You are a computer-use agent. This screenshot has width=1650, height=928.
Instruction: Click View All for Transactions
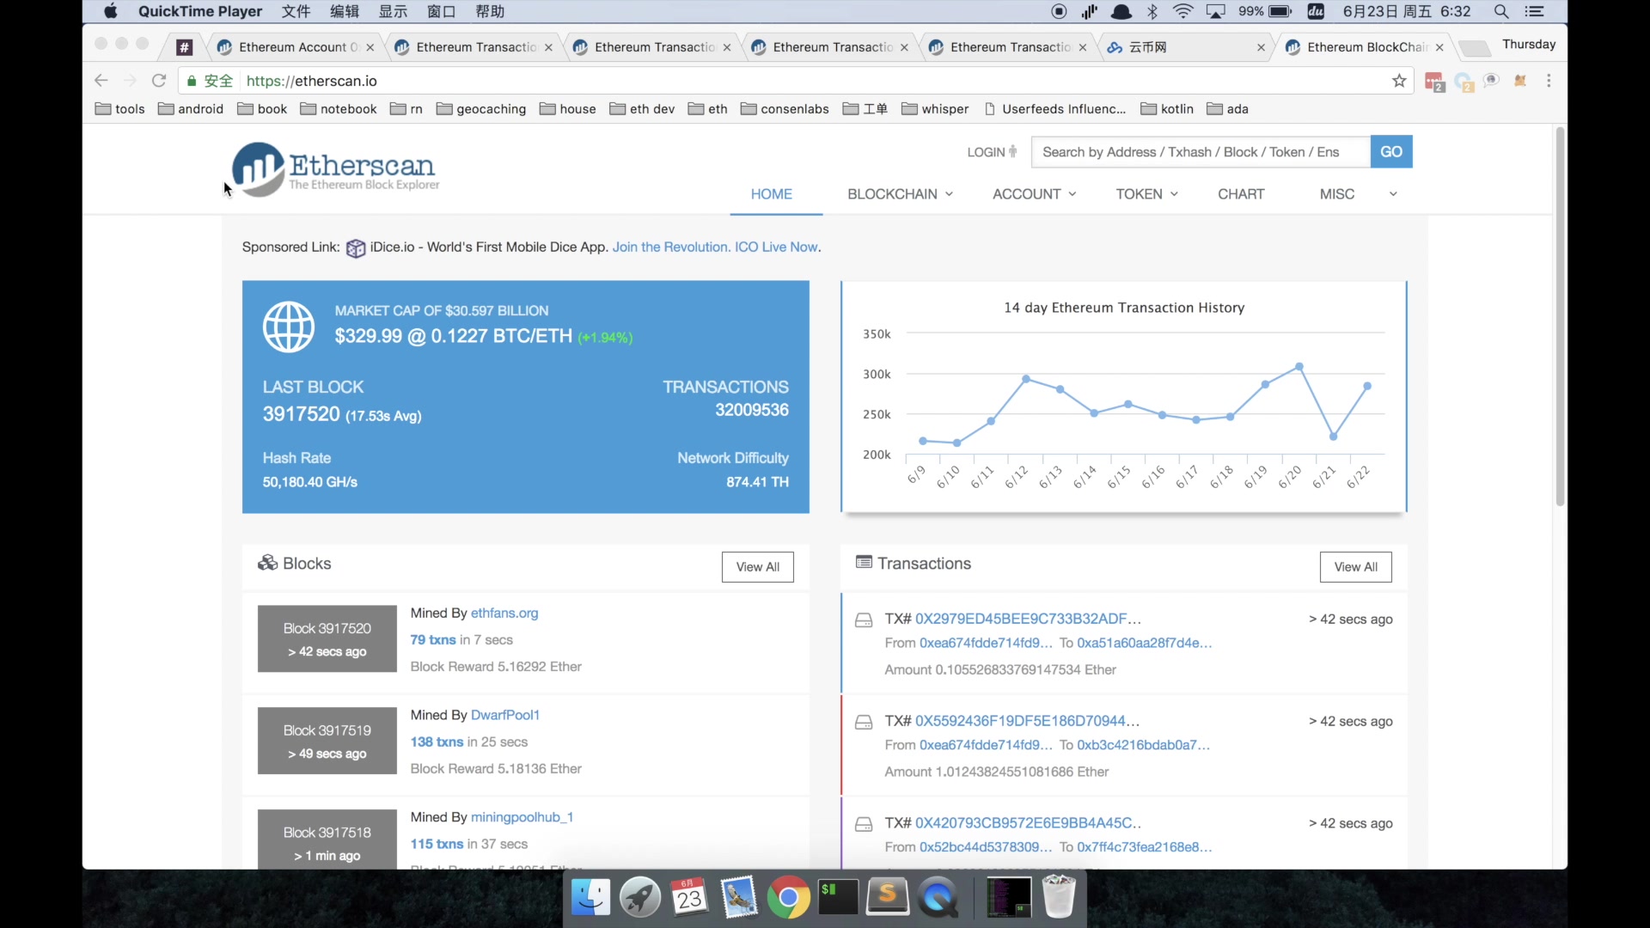(1355, 567)
